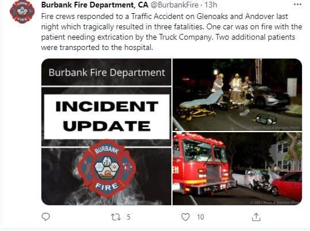This screenshot has height=231, width=310.
Task: Open Burbank Fire Department profile avatar
Action: pos(22,12)
